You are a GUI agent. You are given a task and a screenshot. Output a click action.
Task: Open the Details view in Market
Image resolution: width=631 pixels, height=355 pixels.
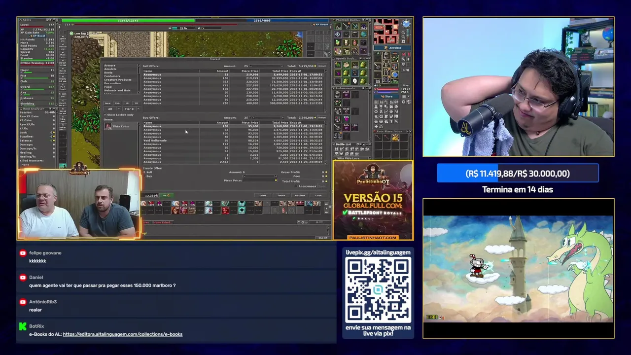coord(281,195)
